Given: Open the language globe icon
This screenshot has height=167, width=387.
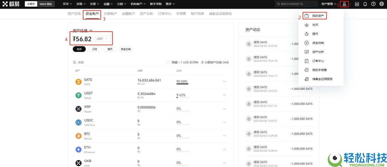Looking at the screenshot, I should pyautogui.click(x=382, y=4).
